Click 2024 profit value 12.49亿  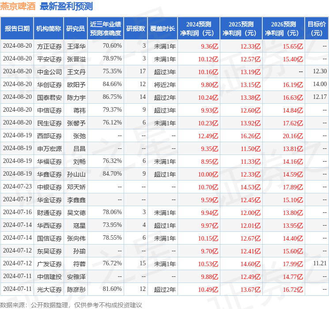coord(208,136)
